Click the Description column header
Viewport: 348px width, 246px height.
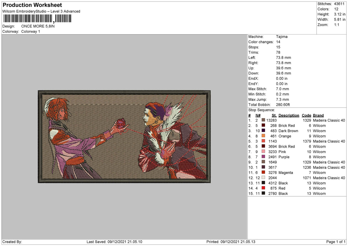289,115
